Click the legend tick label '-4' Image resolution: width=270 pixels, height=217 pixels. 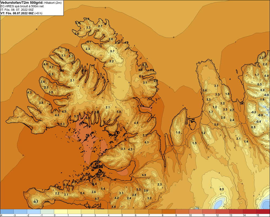[x=1, y=215]
